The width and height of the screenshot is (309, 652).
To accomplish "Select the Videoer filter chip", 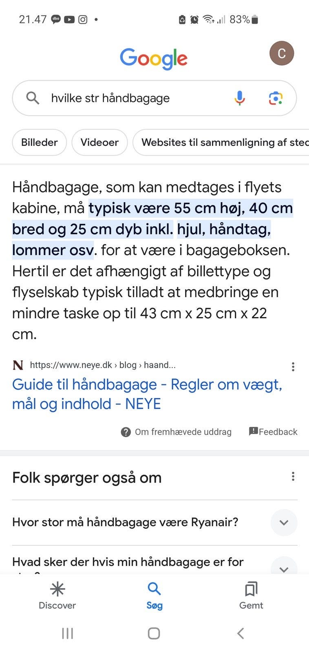I will (99, 142).
